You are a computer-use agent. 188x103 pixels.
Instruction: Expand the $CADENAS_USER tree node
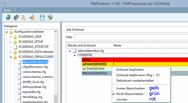point(11,37)
